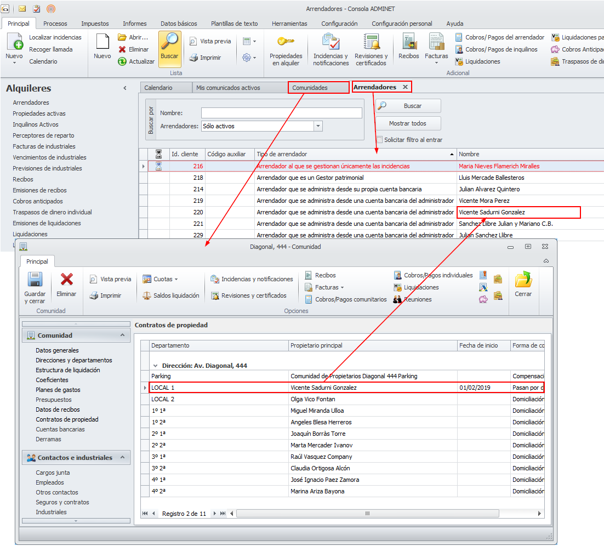604x546 pixels.
Task: Click the green-arrow Cerrar folder icon
Action: click(523, 280)
